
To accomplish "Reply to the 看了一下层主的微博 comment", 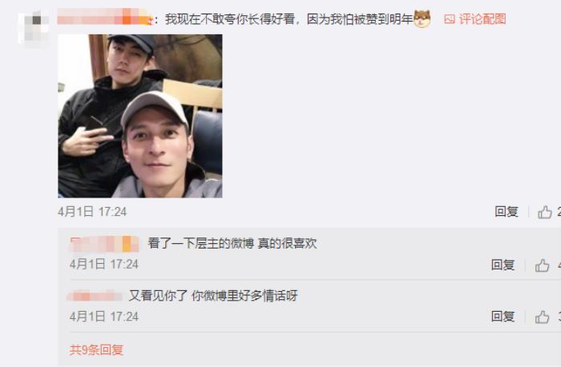I will coord(502,265).
